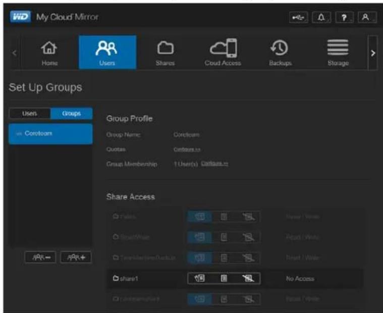This screenshot has height=313, width=383.
Task: Open the Quotas Configure link
Action: click(187, 149)
